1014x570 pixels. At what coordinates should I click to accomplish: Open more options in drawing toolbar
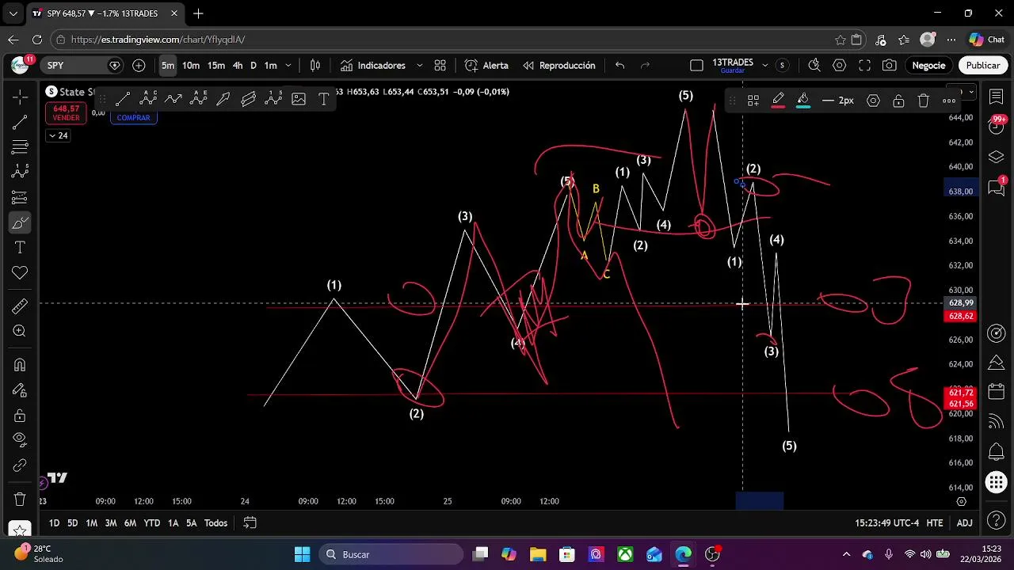pyautogui.click(x=949, y=101)
